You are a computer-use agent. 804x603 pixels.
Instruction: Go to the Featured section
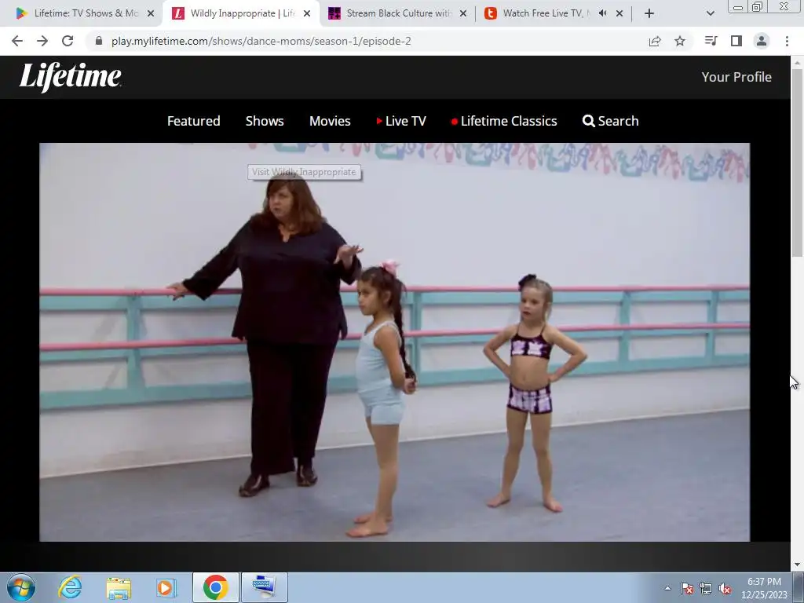pos(193,121)
